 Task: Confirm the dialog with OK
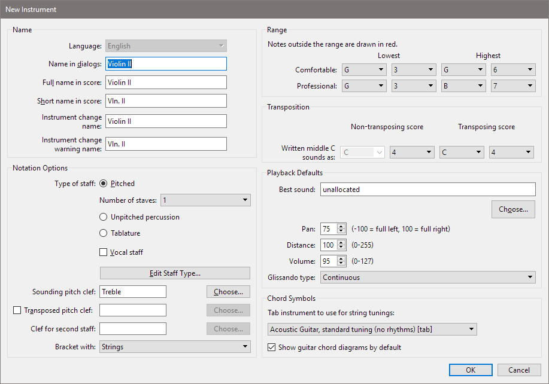click(471, 370)
